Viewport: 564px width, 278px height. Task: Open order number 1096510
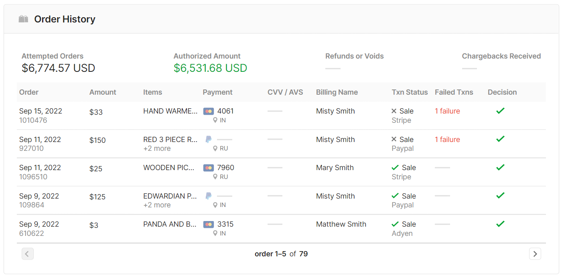(33, 177)
